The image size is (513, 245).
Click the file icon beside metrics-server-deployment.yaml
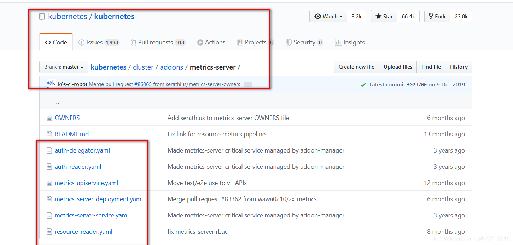[49, 199]
